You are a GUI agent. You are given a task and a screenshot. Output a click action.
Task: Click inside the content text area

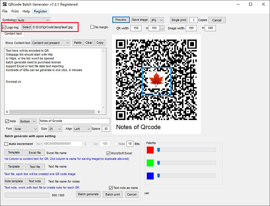click(x=53, y=79)
